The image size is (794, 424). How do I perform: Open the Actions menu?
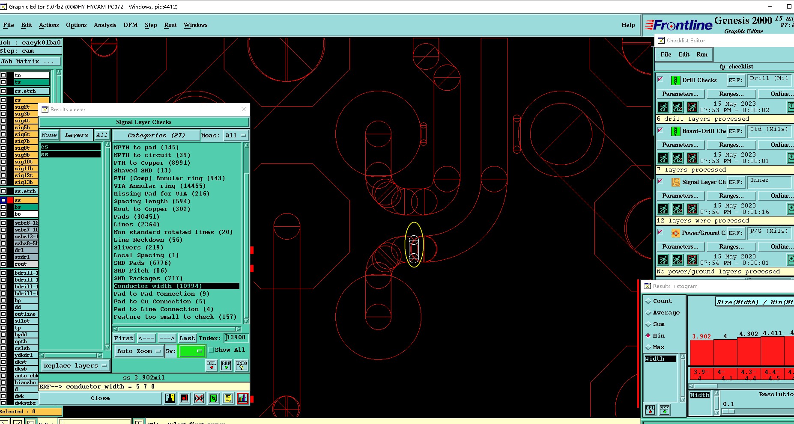(49, 25)
